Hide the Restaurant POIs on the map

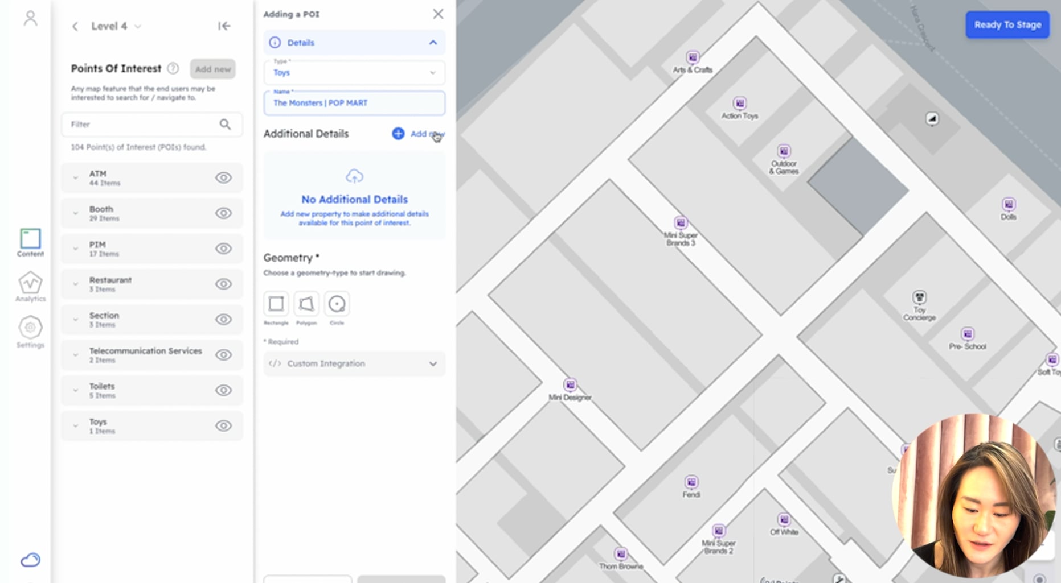point(223,284)
